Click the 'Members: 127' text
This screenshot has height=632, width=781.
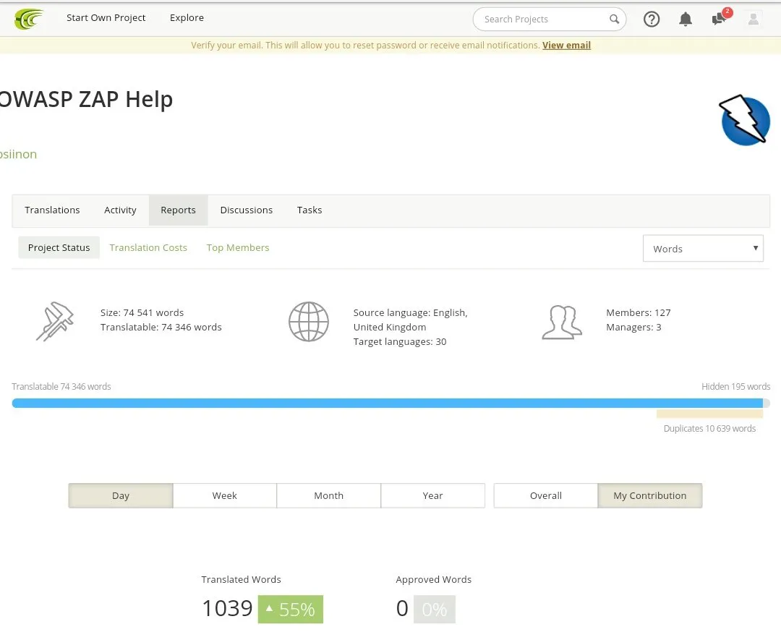638,313
